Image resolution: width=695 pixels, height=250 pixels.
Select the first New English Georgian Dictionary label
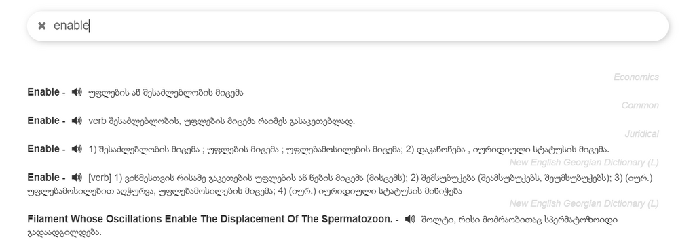click(x=584, y=162)
